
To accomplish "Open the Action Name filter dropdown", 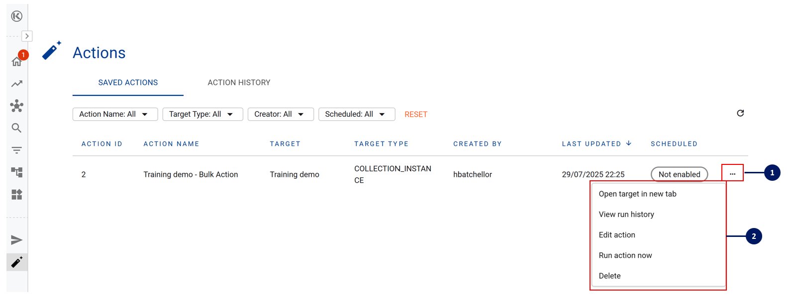I will [x=115, y=114].
